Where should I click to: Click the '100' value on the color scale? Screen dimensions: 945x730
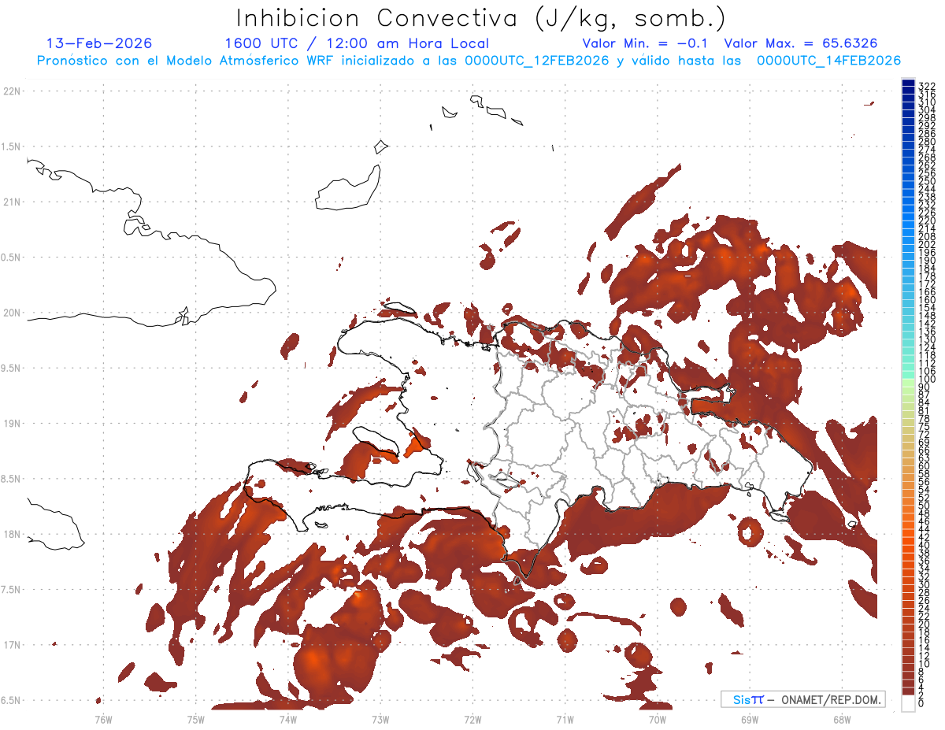click(927, 380)
